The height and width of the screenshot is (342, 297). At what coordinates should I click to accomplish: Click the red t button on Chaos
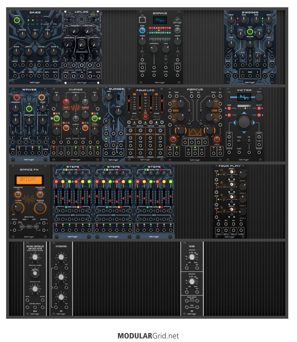click(x=66, y=102)
